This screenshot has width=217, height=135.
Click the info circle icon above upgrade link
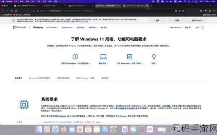[75, 57]
